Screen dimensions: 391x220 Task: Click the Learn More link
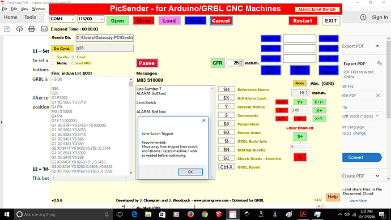coord(358,201)
